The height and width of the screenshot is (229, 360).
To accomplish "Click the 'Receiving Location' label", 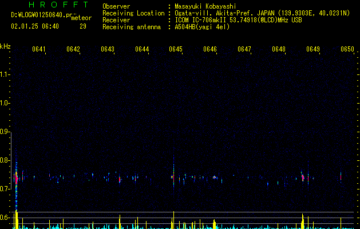I will [x=133, y=13].
